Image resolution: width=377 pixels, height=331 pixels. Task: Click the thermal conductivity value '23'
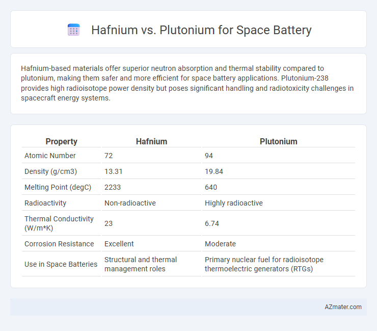109,223
